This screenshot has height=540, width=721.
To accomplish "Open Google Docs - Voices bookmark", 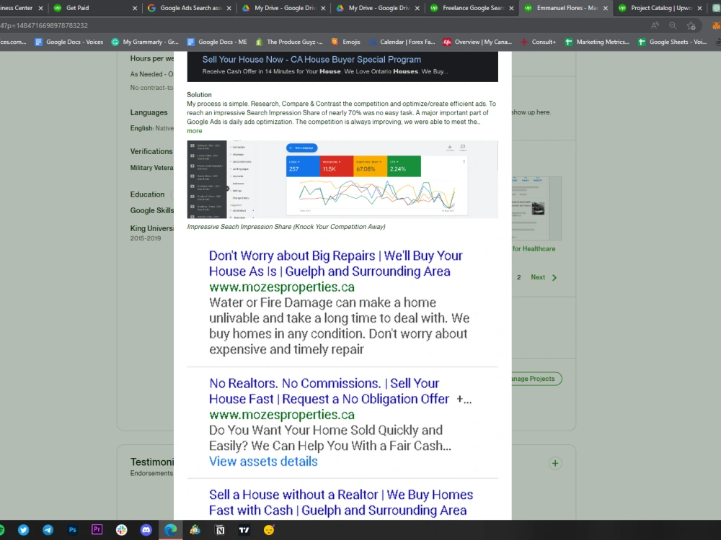I will pyautogui.click(x=69, y=42).
